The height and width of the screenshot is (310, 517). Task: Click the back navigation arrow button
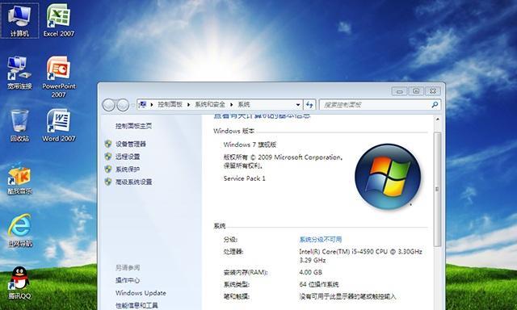pyautogui.click(x=108, y=105)
